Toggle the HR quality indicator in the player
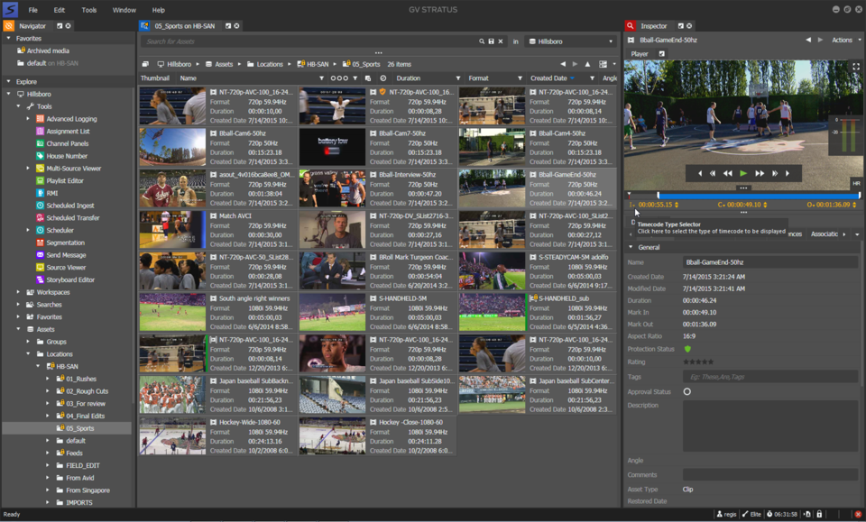866x522 pixels. pos(857,182)
